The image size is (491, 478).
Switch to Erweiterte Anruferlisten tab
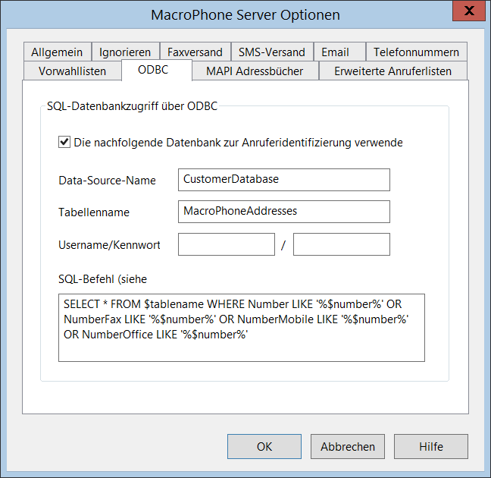(392, 71)
